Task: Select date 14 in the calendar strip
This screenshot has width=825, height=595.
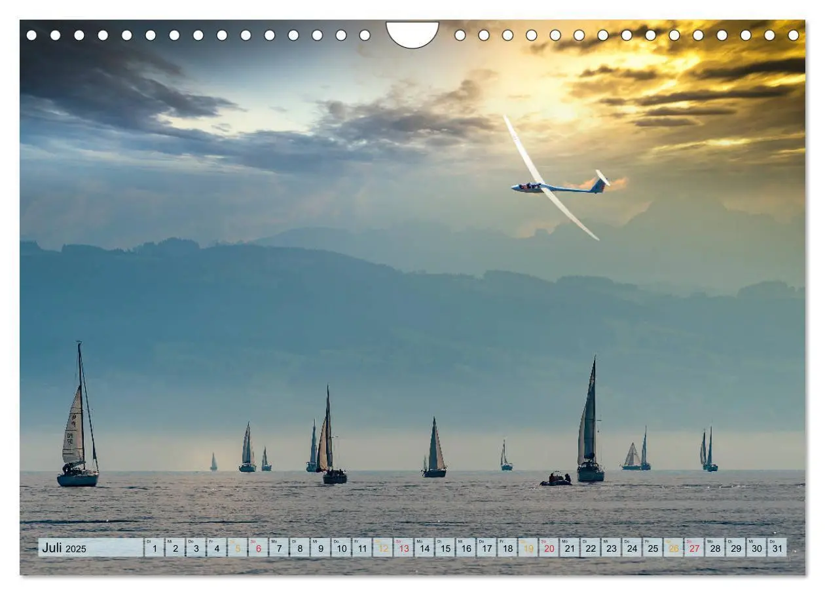Action: [424, 548]
